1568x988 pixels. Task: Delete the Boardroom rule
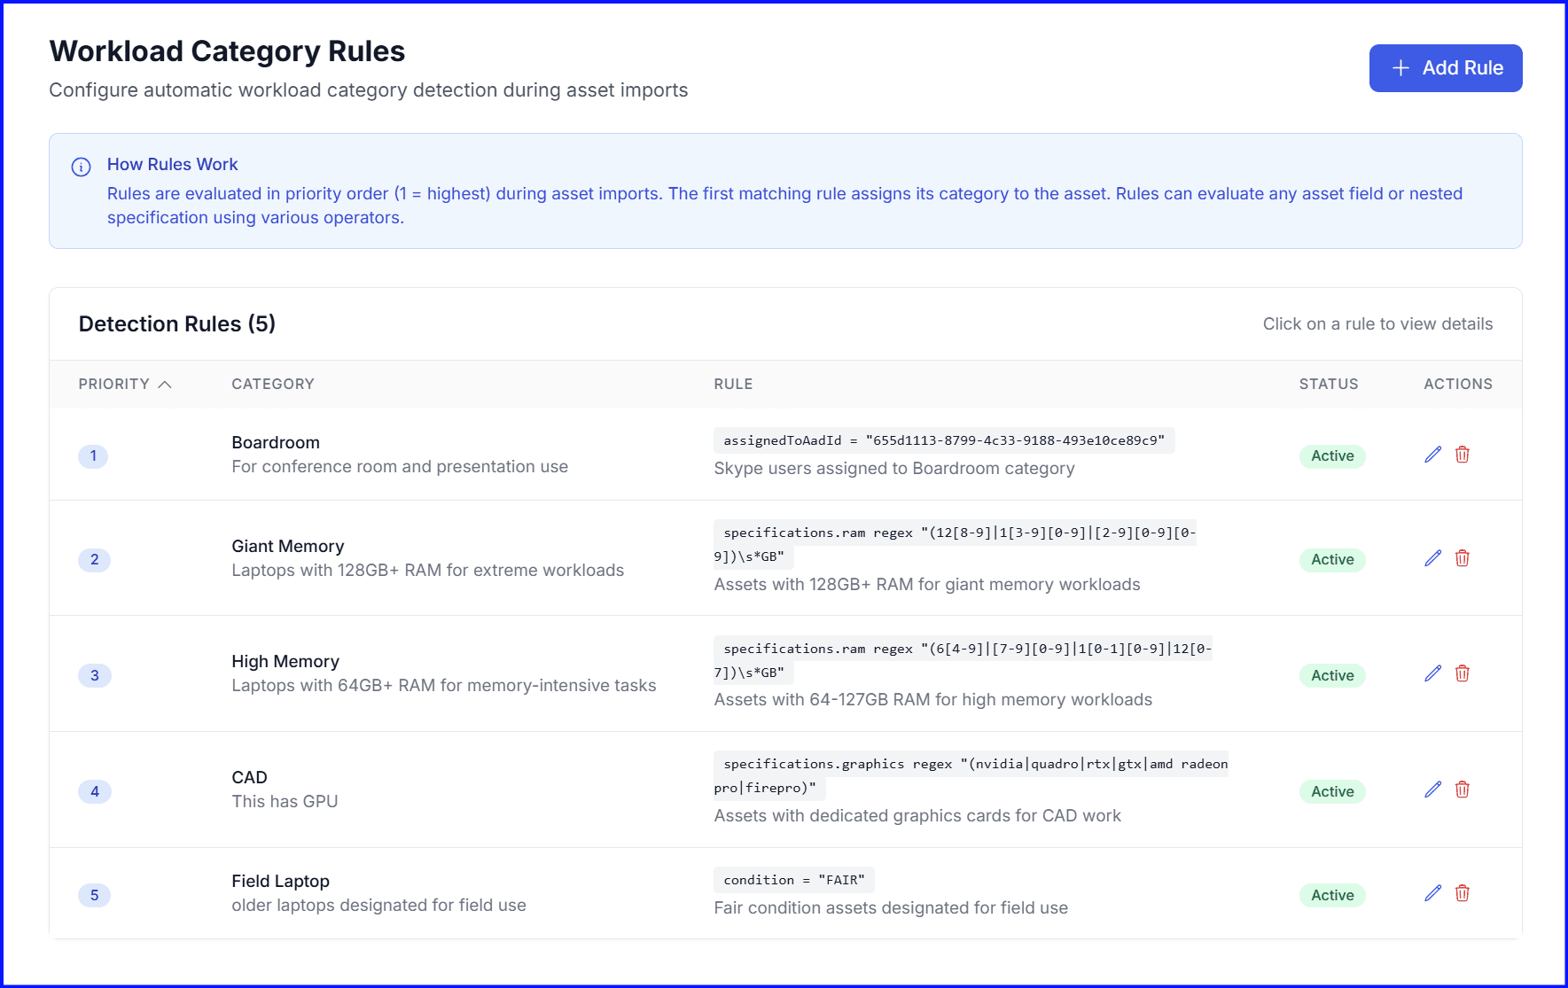[x=1463, y=455]
